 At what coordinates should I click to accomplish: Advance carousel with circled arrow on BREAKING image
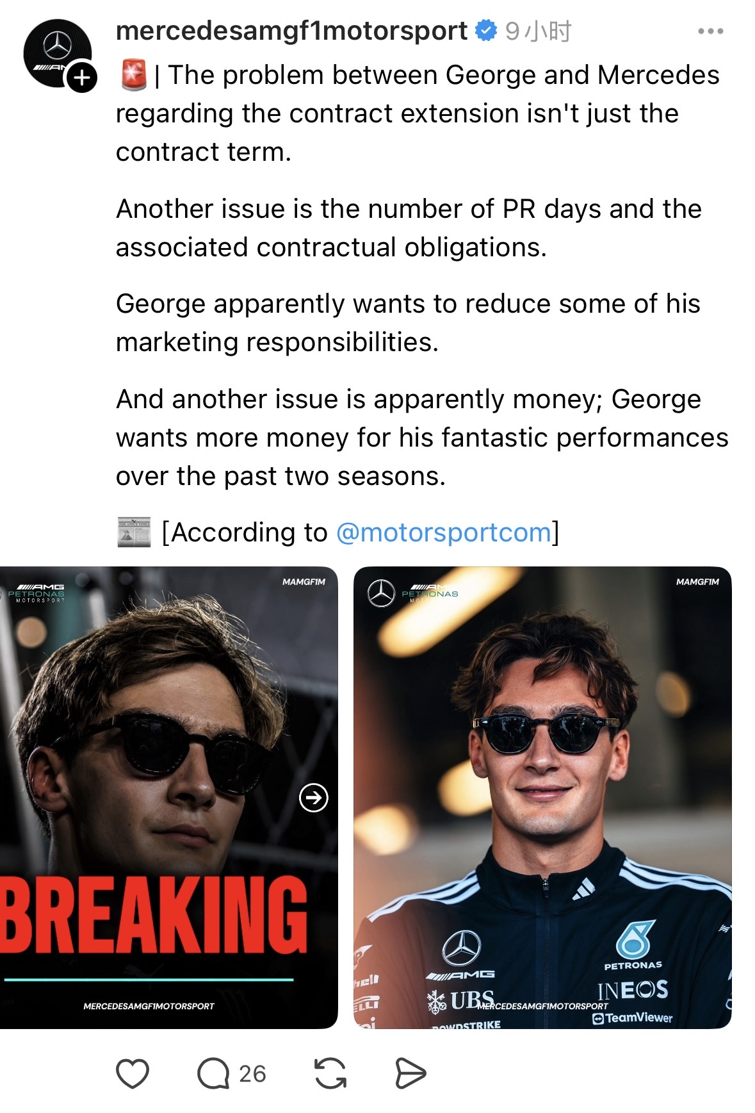[x=314, y=798]
